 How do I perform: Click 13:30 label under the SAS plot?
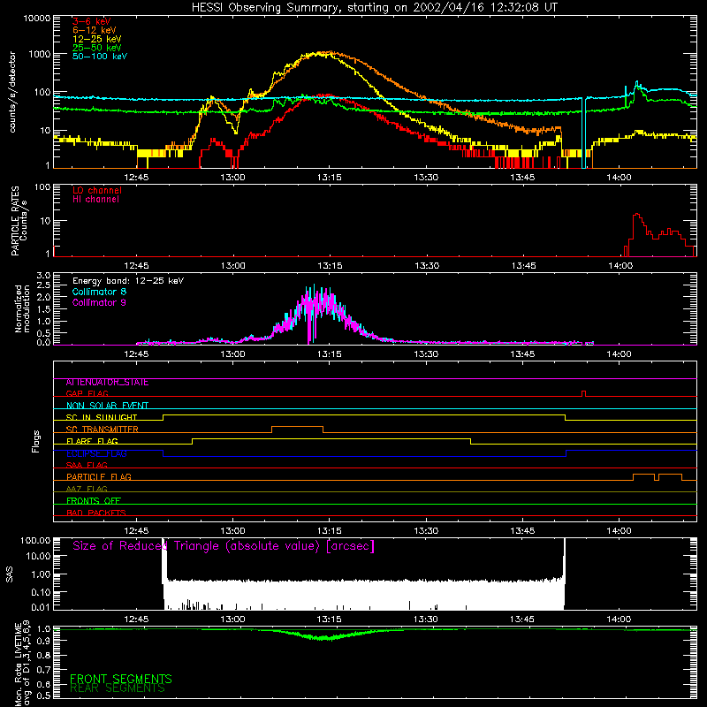click(426, 620)
